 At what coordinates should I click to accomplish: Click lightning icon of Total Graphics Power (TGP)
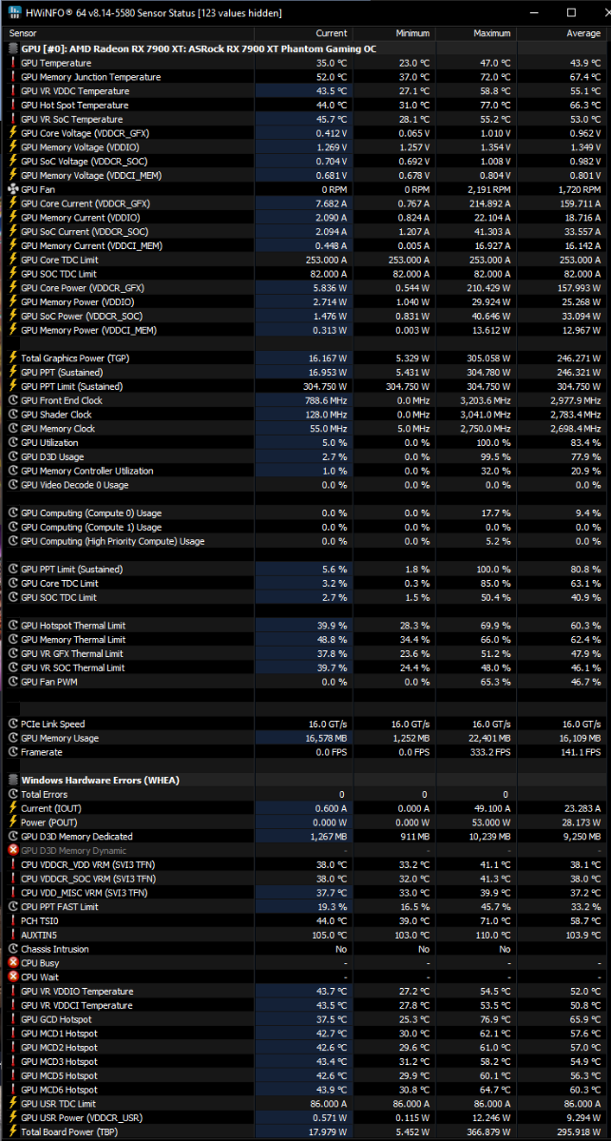(13, 358)
